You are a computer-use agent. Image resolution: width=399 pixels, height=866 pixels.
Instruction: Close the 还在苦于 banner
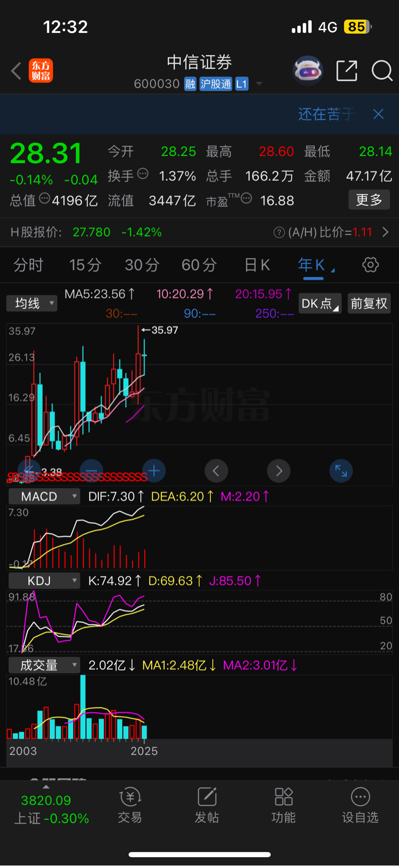point(379,114)
